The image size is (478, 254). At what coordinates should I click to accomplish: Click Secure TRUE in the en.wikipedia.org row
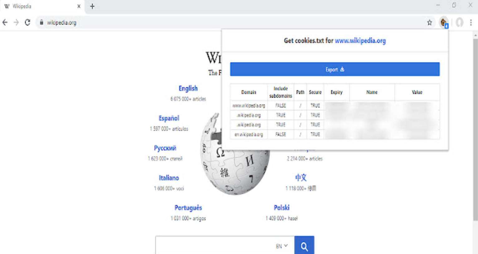(x=315, y=134)
